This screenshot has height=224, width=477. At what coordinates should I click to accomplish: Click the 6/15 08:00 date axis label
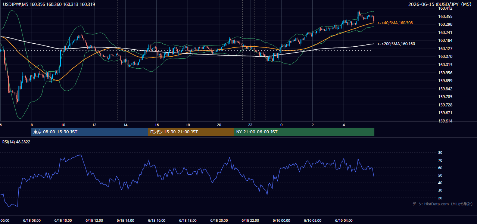click(32, 220)
